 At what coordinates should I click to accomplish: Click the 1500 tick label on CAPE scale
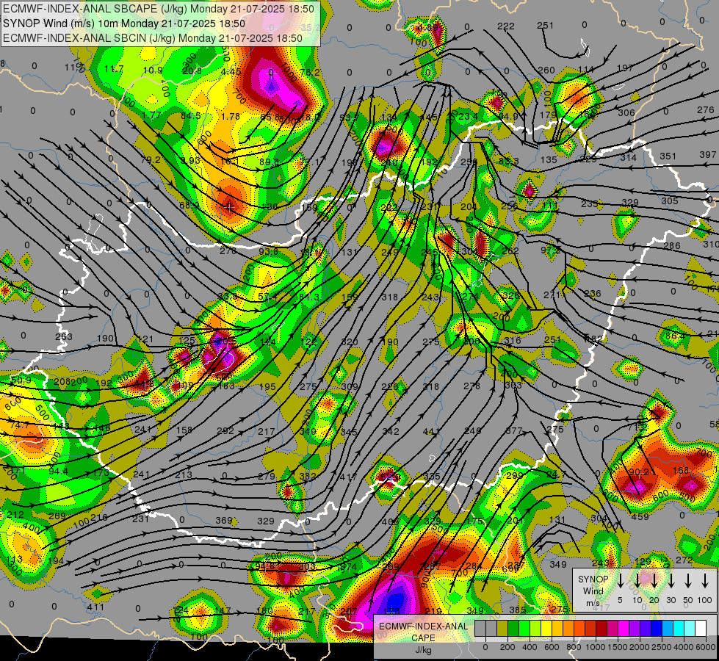pos(618,647)
